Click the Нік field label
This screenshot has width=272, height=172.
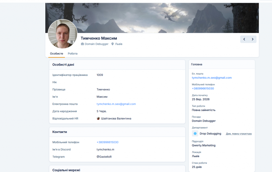tap(55, 82)
